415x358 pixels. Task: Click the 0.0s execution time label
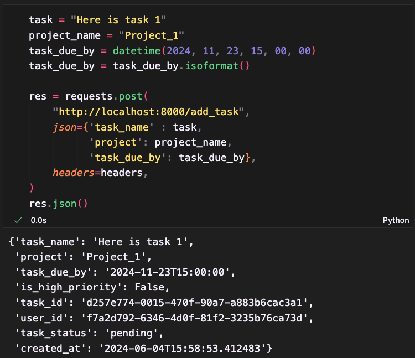(x=39, y=220)
